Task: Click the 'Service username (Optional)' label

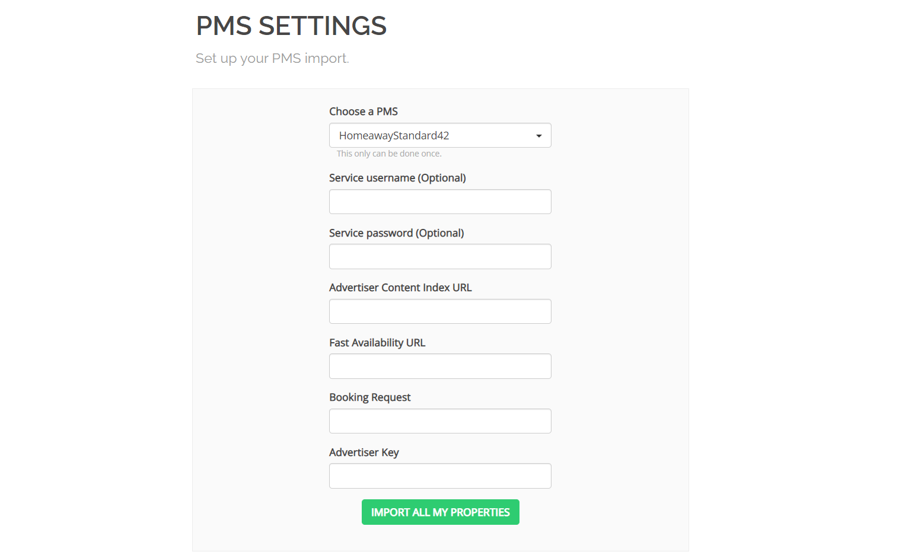Action: (x=397, y=178)
